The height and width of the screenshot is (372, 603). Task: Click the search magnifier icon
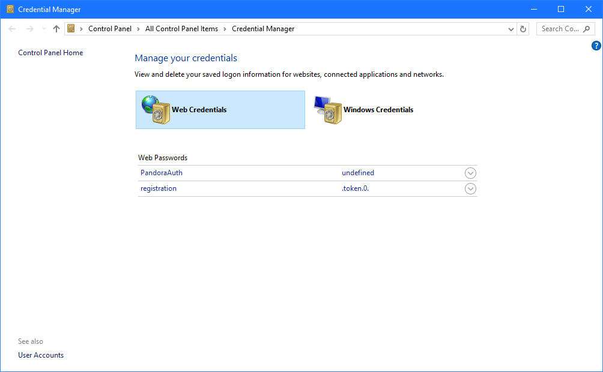coord(586,29)
